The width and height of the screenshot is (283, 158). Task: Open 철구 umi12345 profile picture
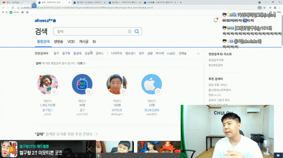click(x=82, y=84)
